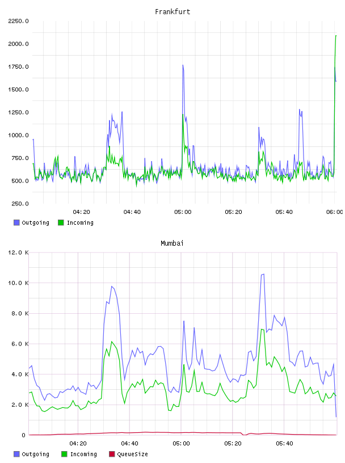
Task: Click the 05:40 time label in Mumbai chart
Action: tap(284, 444)
